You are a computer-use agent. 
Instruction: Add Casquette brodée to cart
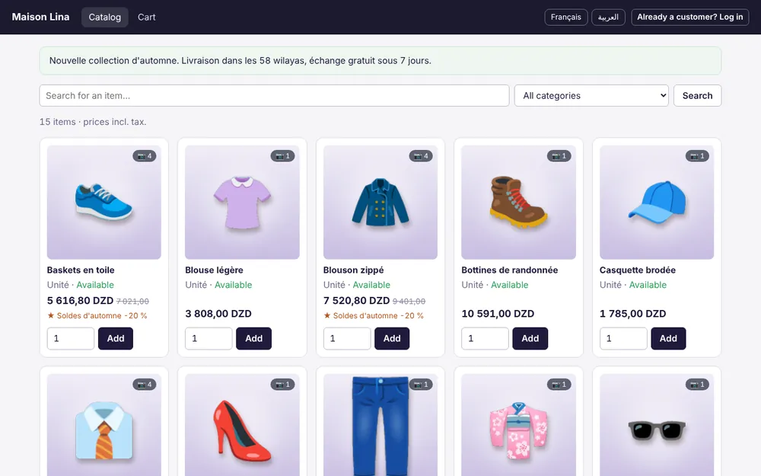(x=668, y=339)
